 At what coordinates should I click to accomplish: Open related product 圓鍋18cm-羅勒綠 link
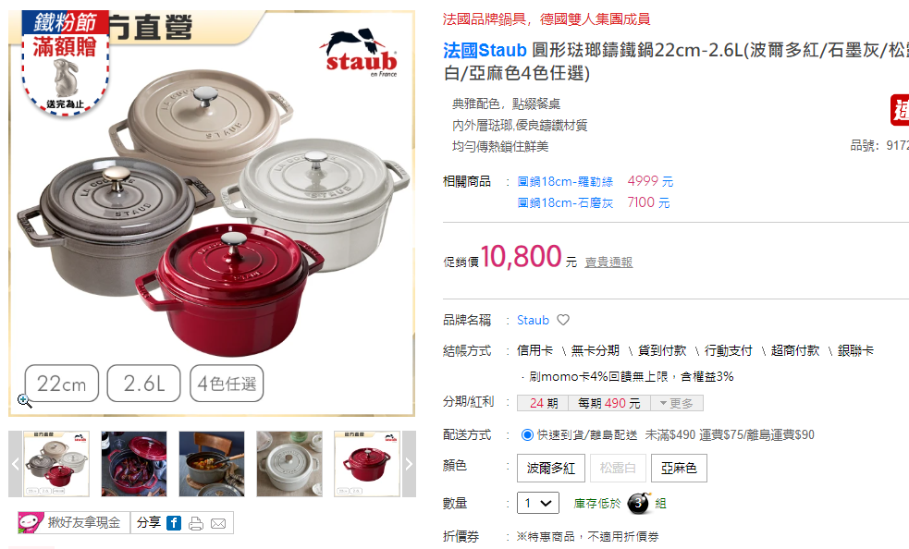pos(565,181)
